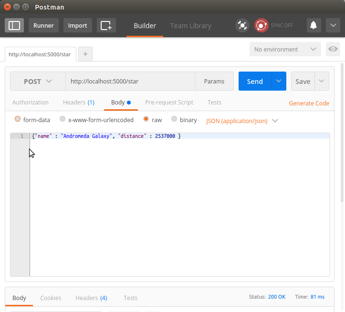
Task: Select the form-data radio button
Action: click(x=18, y=119)
